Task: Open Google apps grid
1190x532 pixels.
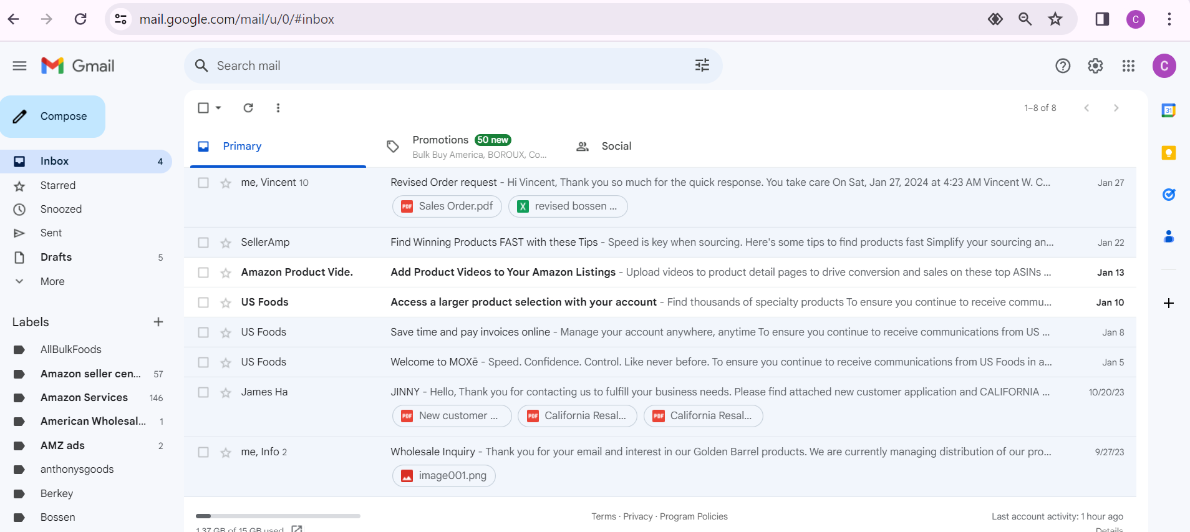Action: tap(1128, 65)
